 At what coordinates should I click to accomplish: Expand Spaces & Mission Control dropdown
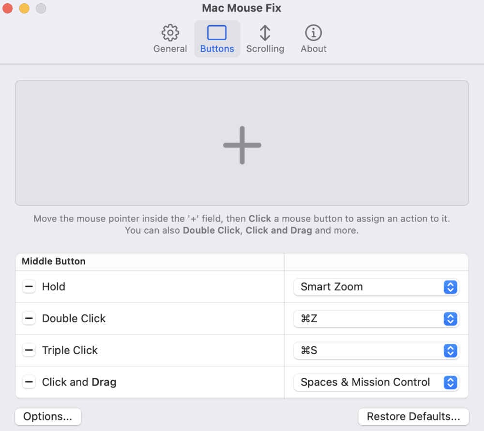376,382
